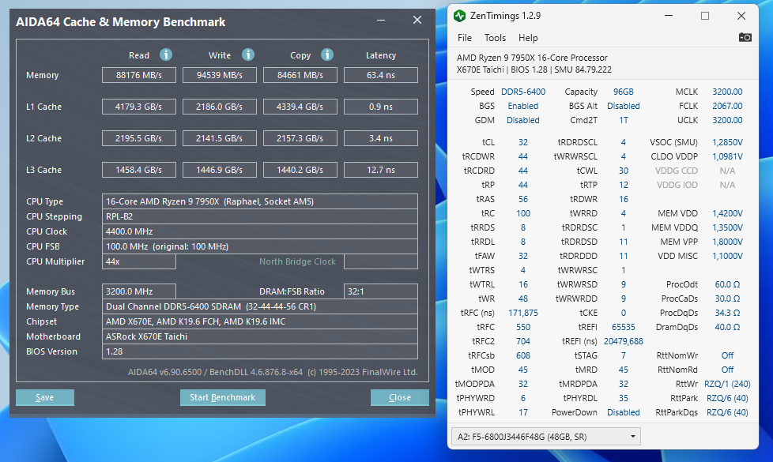Close the AIDA64 window with the X
This screenshot has height=462, width=773.
(417, 20)
